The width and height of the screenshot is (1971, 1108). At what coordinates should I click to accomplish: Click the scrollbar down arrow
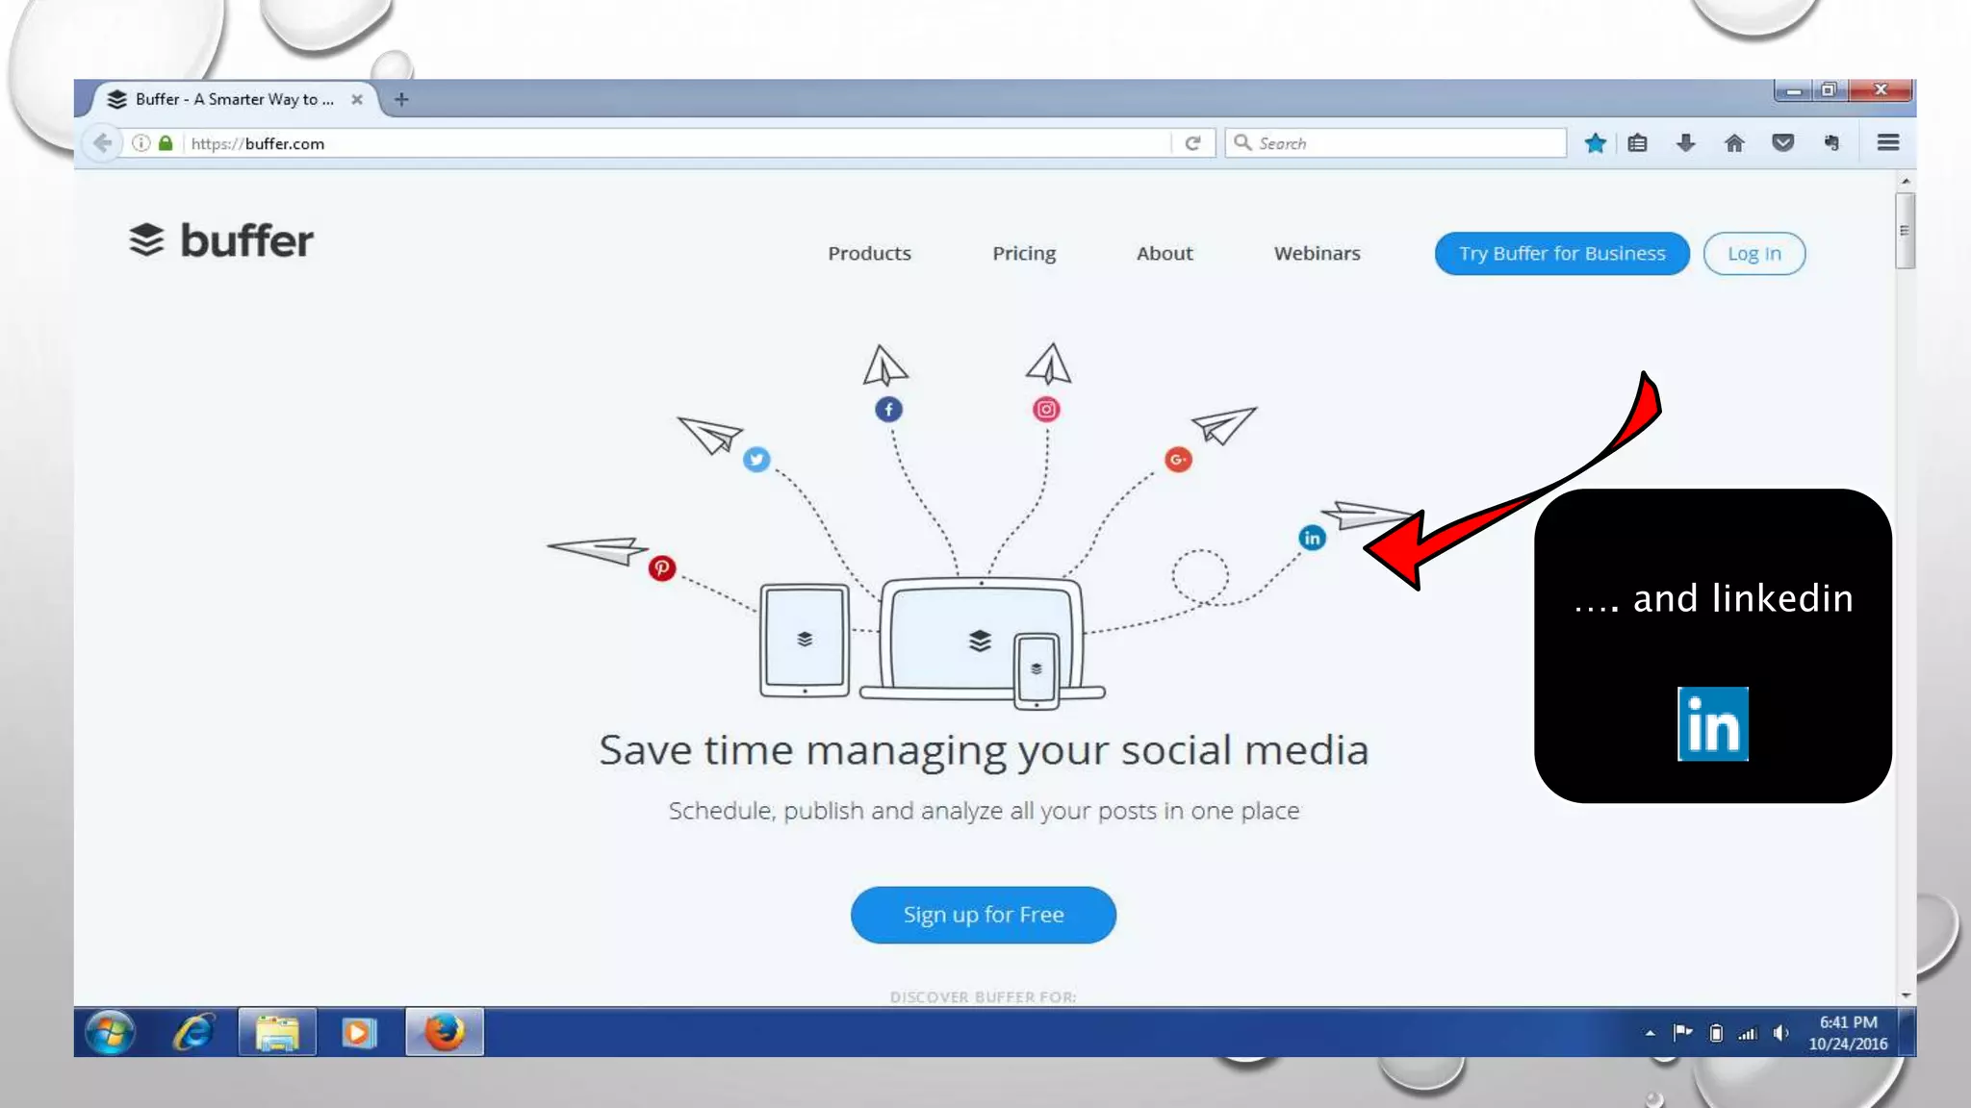[1906, 995]
